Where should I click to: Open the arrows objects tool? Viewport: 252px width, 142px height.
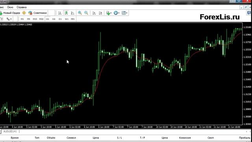tap(8, 19)
